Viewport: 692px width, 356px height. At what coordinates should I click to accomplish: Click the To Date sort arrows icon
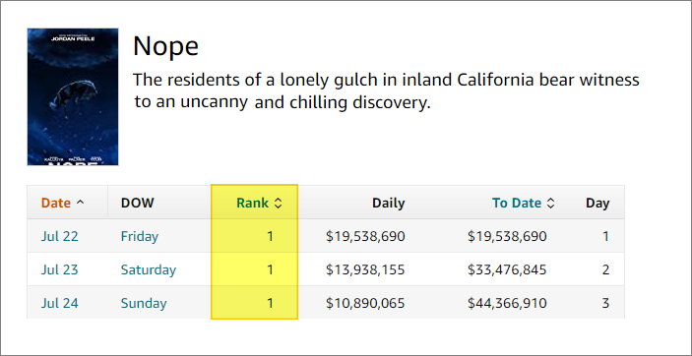(550, 203)
